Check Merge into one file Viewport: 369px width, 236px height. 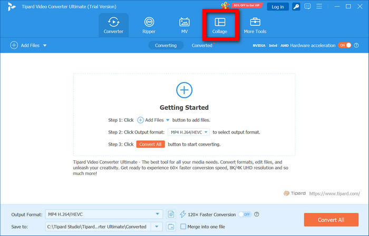coord(183,227)
